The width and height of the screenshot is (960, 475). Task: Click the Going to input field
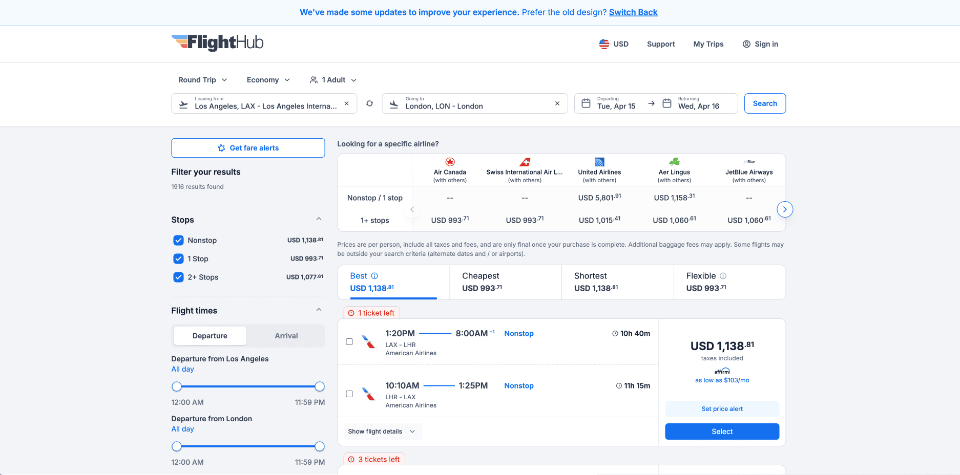pos(475,103)
